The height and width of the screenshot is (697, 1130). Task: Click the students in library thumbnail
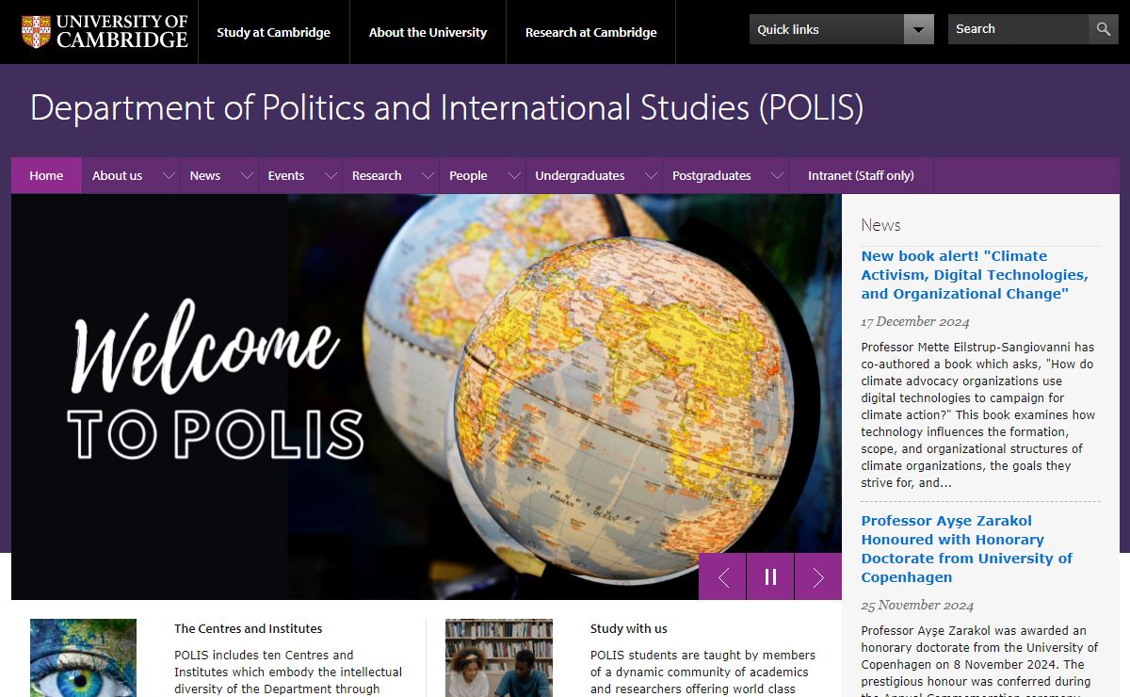point(499,657)
